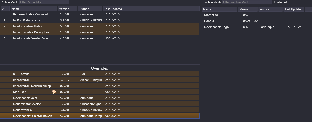Click date 15/05/2024 of NoAlphabetsBeardedAylin
Viewport: 312px width, 122px height.
pyautogui.click(x=113, y=38)
